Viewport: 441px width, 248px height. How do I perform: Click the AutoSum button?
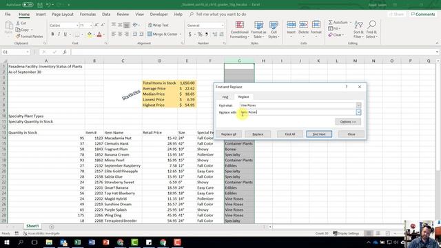pyautogui.click(x=338, y=22)
